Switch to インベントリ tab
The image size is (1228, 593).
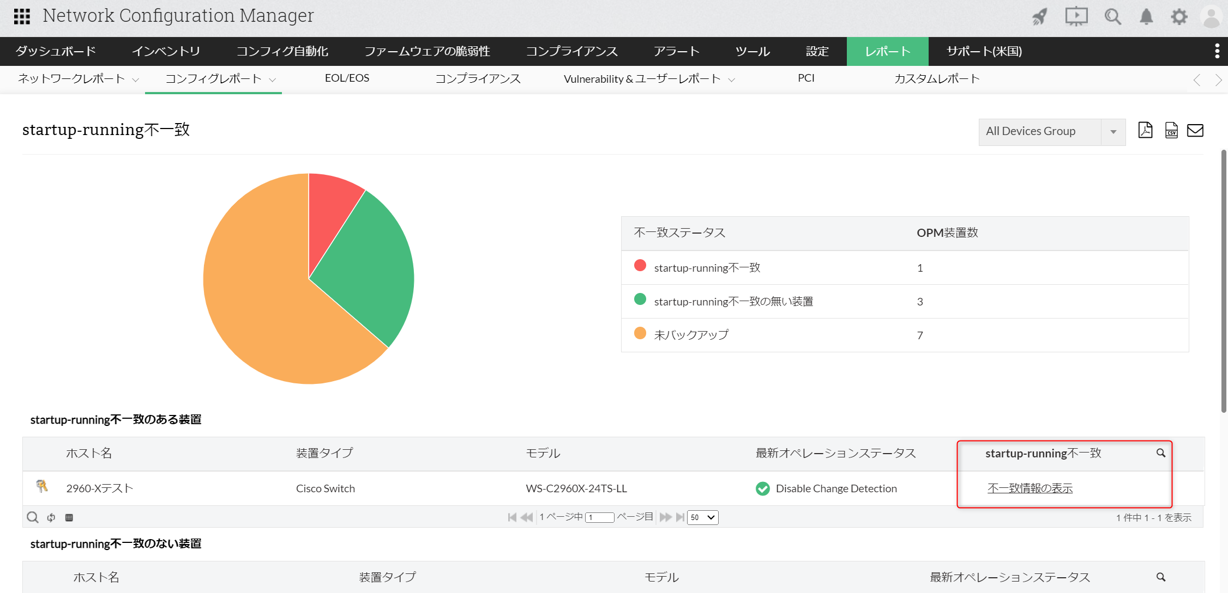(x=166, y=51)
